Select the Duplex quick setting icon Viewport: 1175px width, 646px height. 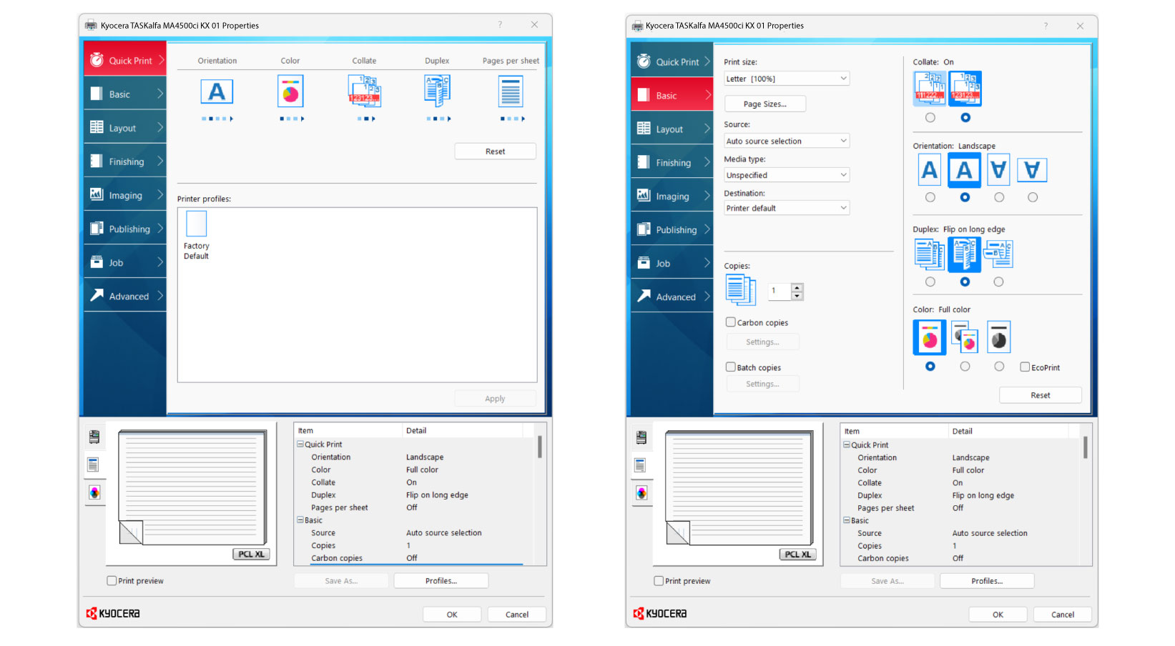(x=437, y=91)
